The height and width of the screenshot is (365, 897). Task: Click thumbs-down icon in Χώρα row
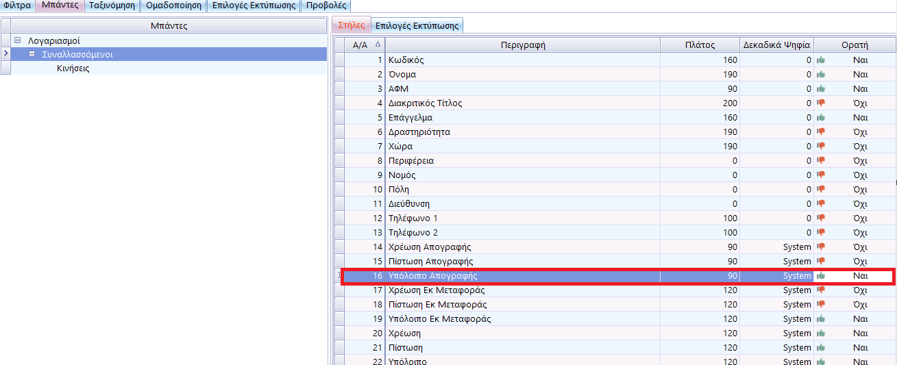tap(821, 147)
